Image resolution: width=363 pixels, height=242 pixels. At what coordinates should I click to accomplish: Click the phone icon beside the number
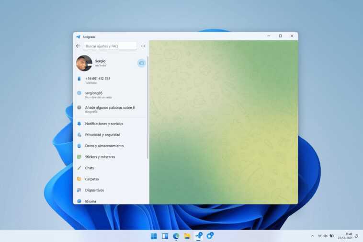point(79,79)
